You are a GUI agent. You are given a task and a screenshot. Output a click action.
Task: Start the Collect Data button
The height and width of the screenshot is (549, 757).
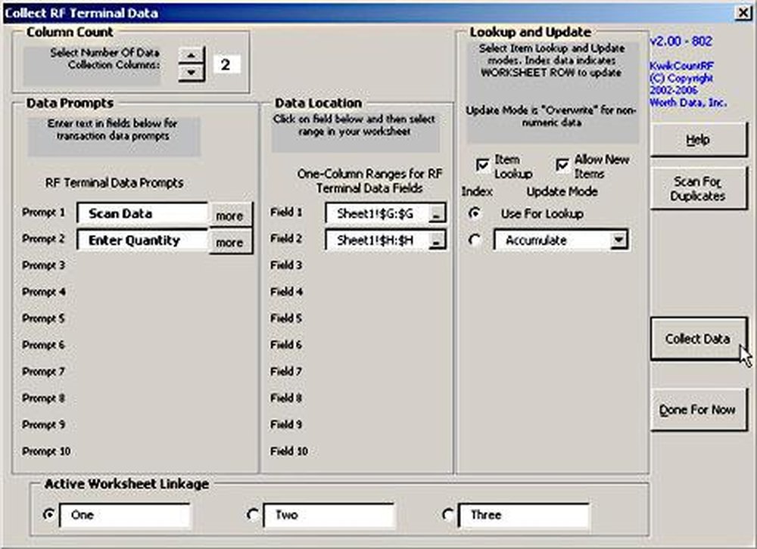(698, 339)
